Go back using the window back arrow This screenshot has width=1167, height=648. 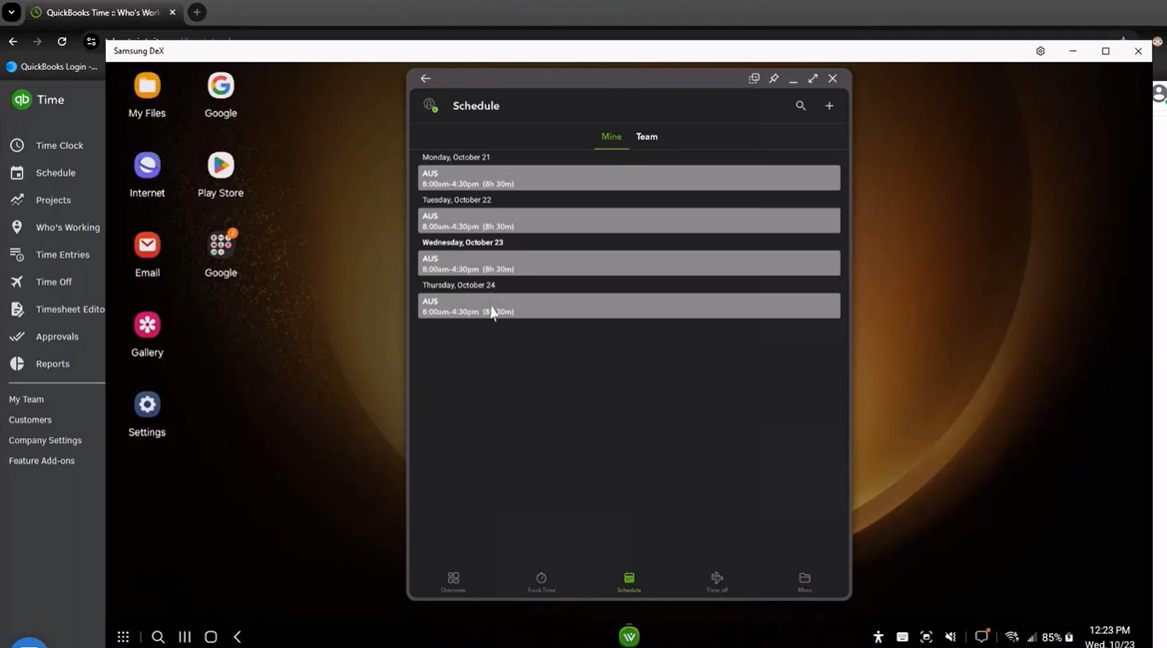(425, 79)
